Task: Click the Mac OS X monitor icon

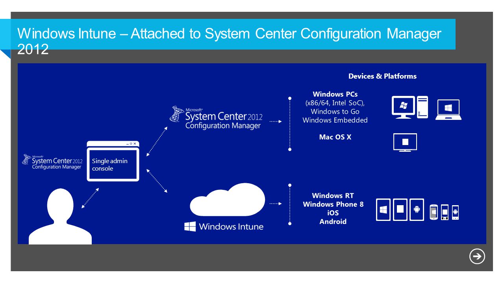Action: tap(405, 143)
